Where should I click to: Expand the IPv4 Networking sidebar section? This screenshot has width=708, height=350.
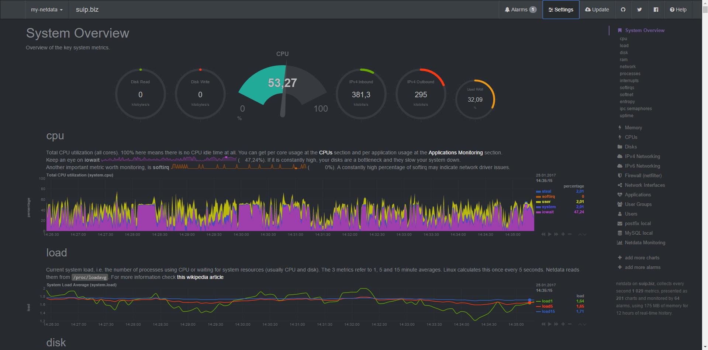point(642,157)
